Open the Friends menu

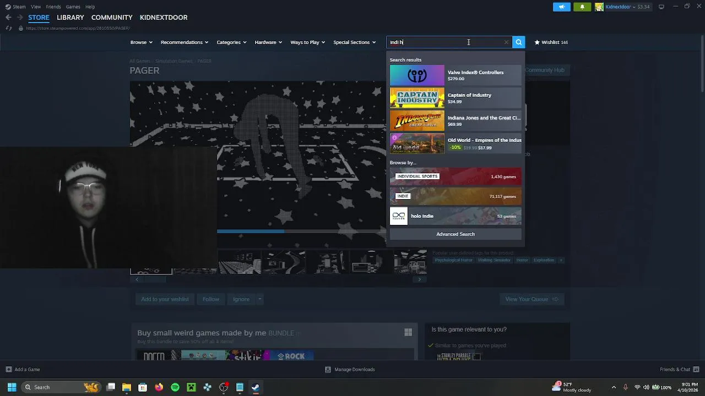(53, 7)
